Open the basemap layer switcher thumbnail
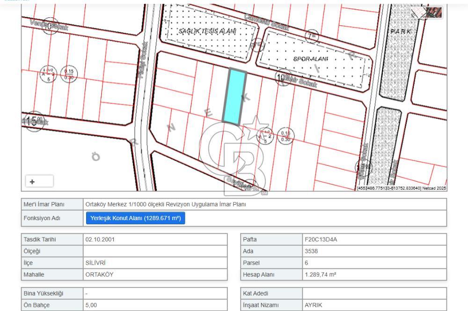This screenshot has width=468, height=311. tap(426, 13)
